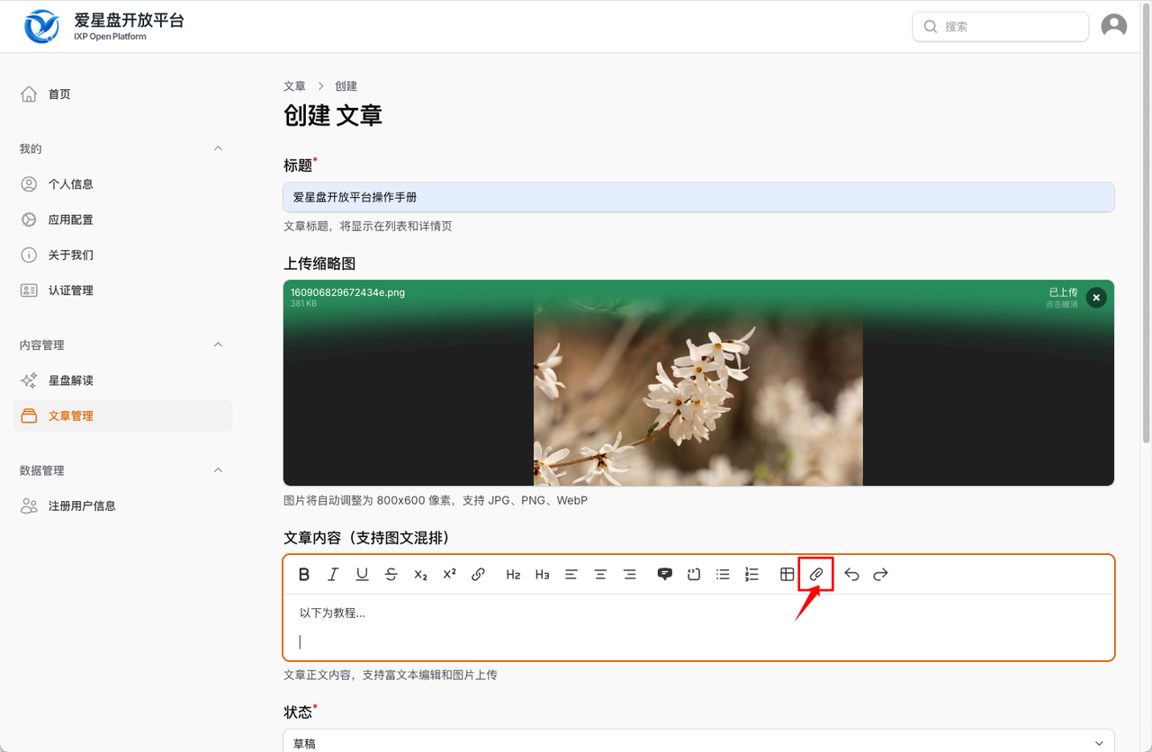This screenshot has height=752, width=1152.
Task: Insert a numbered list
Action: [x=751, y=575]
